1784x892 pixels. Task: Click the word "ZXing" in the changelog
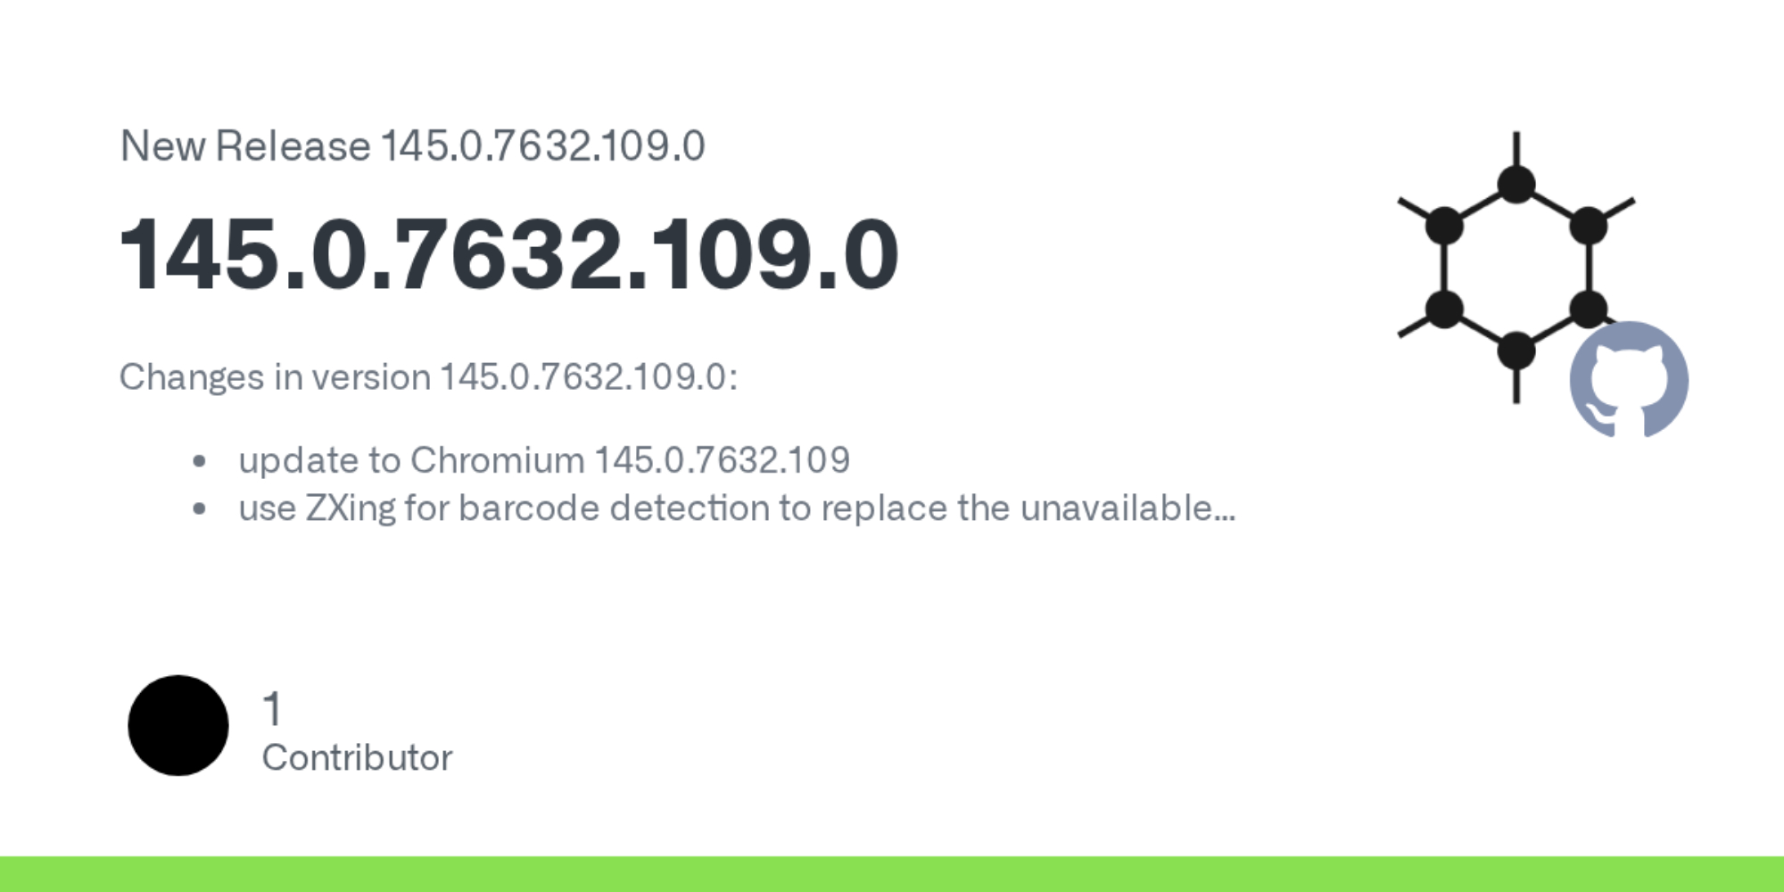coord(350,508)
